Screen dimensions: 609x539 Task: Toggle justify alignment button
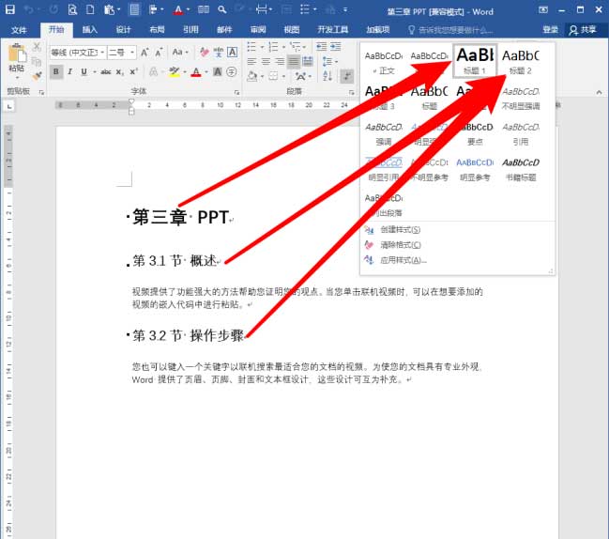294,61
